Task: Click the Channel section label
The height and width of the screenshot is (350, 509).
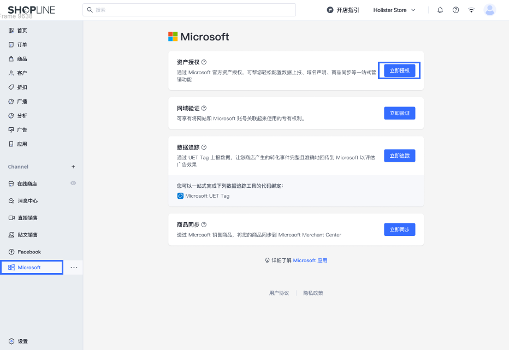Action: [x=18, y=167]
